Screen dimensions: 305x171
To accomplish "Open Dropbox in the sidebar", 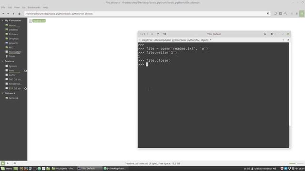I will coord(14,38).
